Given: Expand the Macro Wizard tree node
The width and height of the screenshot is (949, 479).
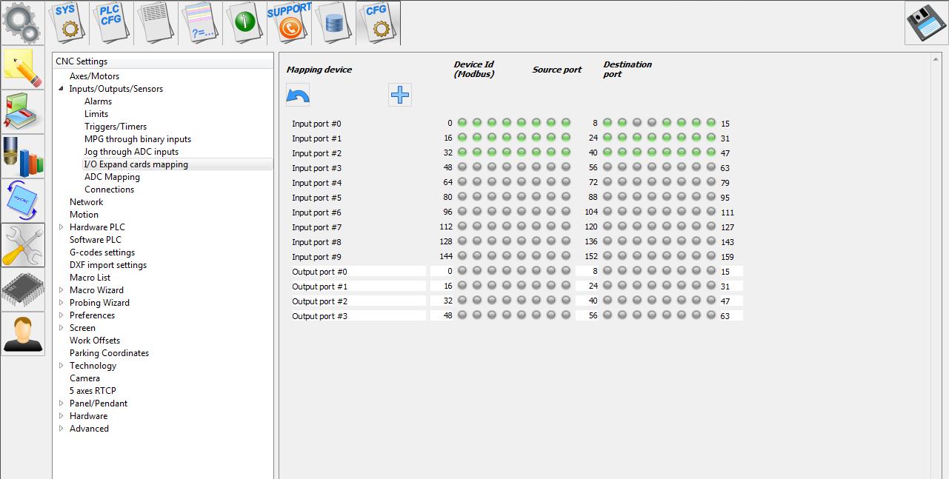Looking at the screenshot, I should click(x=61, y=290).
